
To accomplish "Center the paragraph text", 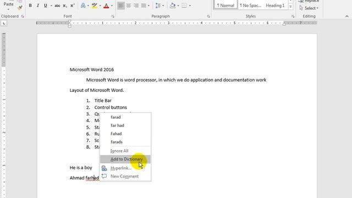I will [x=128, y=5].
